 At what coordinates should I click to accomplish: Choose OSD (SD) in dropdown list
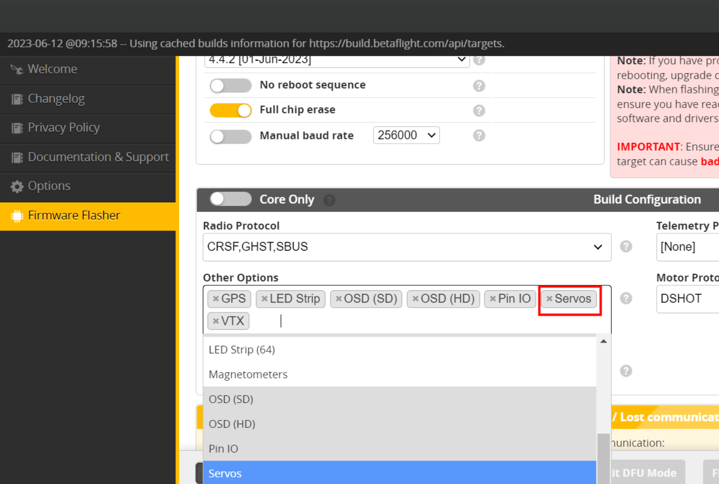click(400, 399)
